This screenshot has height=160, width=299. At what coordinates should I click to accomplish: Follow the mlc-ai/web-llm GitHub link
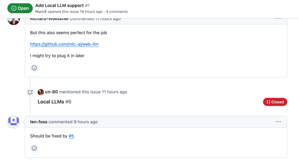tap(64, 44)
